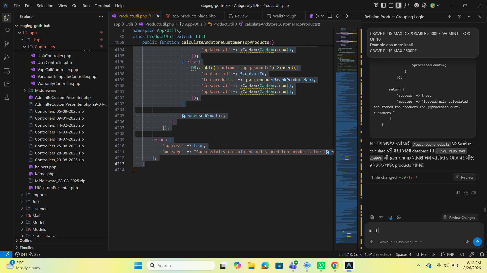Screen dimensions: 487x273
Task: Open the Extensions view
Action: (7, 84)
